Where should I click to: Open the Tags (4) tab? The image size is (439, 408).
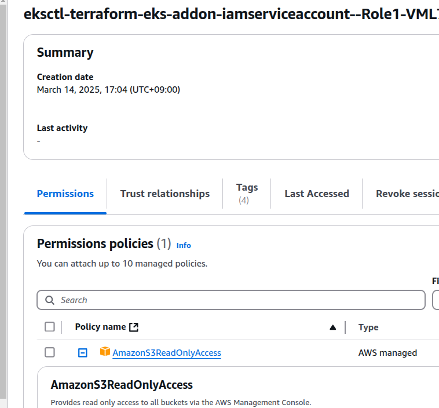[x=247, y=194]
